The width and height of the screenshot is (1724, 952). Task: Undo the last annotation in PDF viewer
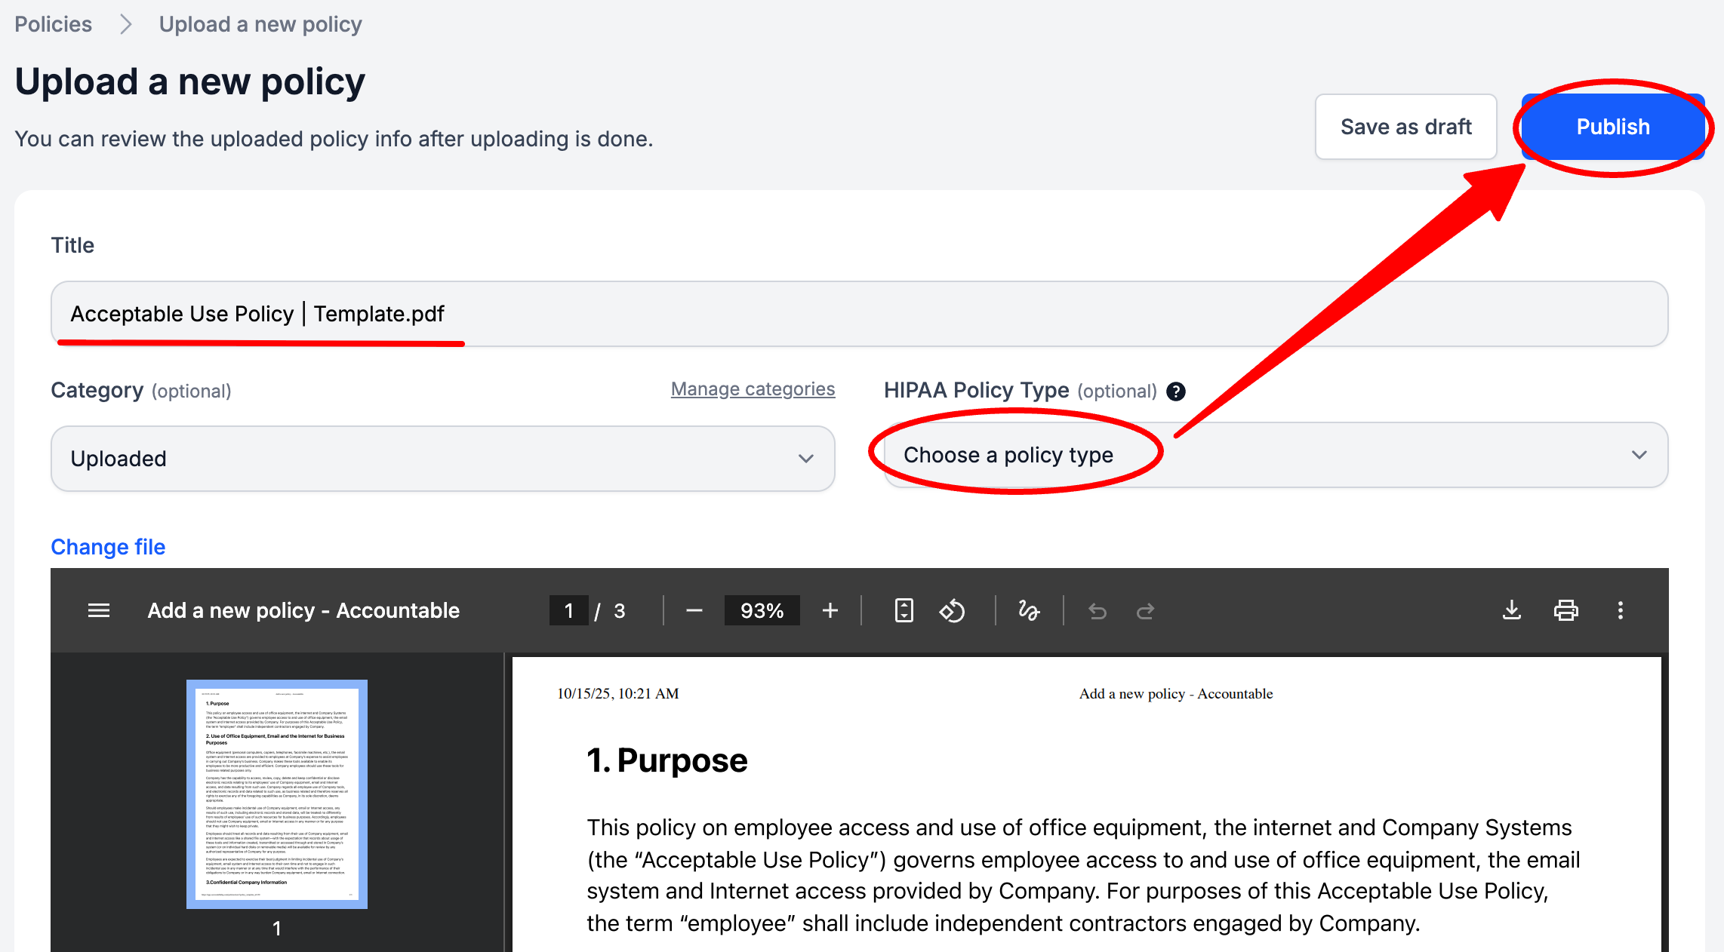(x=1098, y=610)
